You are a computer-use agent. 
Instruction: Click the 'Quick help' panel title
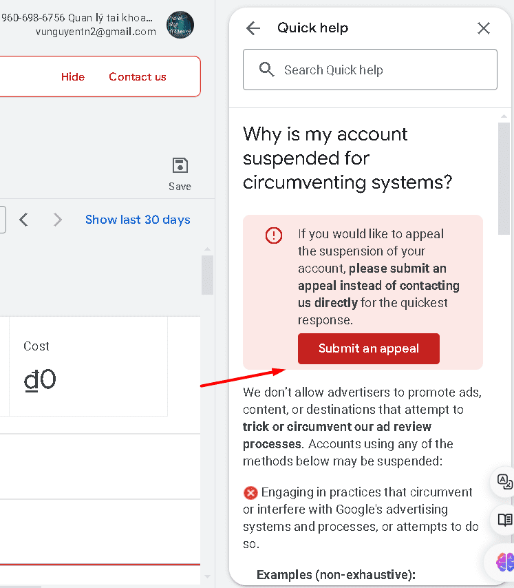pyautogui.click(x=312, y=28)
